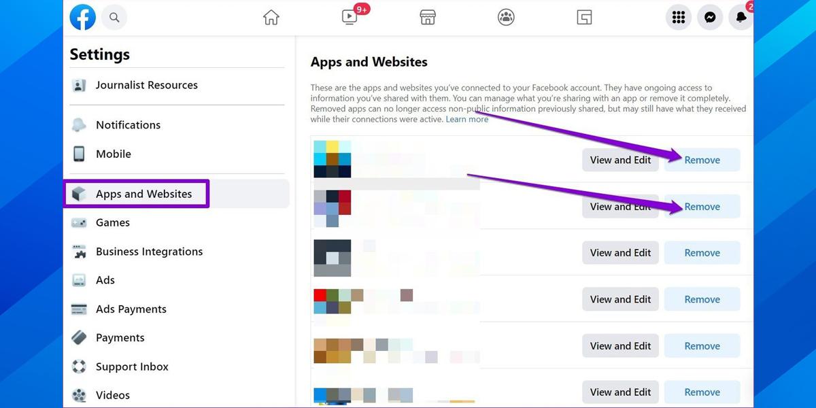Click the fourth app's pixelated thumbnail
Screen dimensions: 816x408
pos(332,301)
